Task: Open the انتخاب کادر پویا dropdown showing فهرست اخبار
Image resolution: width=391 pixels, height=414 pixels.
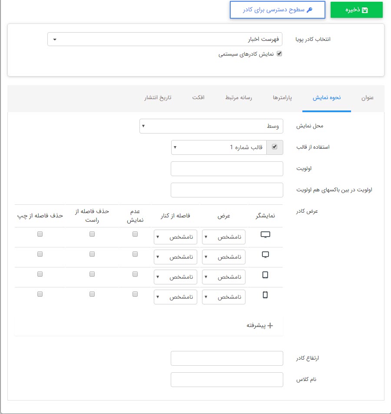Action: (165, 39)
